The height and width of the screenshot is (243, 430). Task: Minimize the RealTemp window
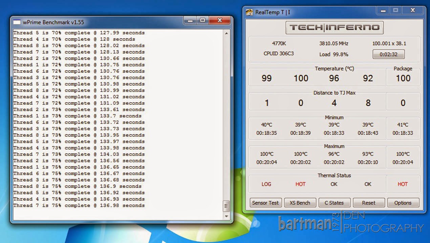coord(383,11)
